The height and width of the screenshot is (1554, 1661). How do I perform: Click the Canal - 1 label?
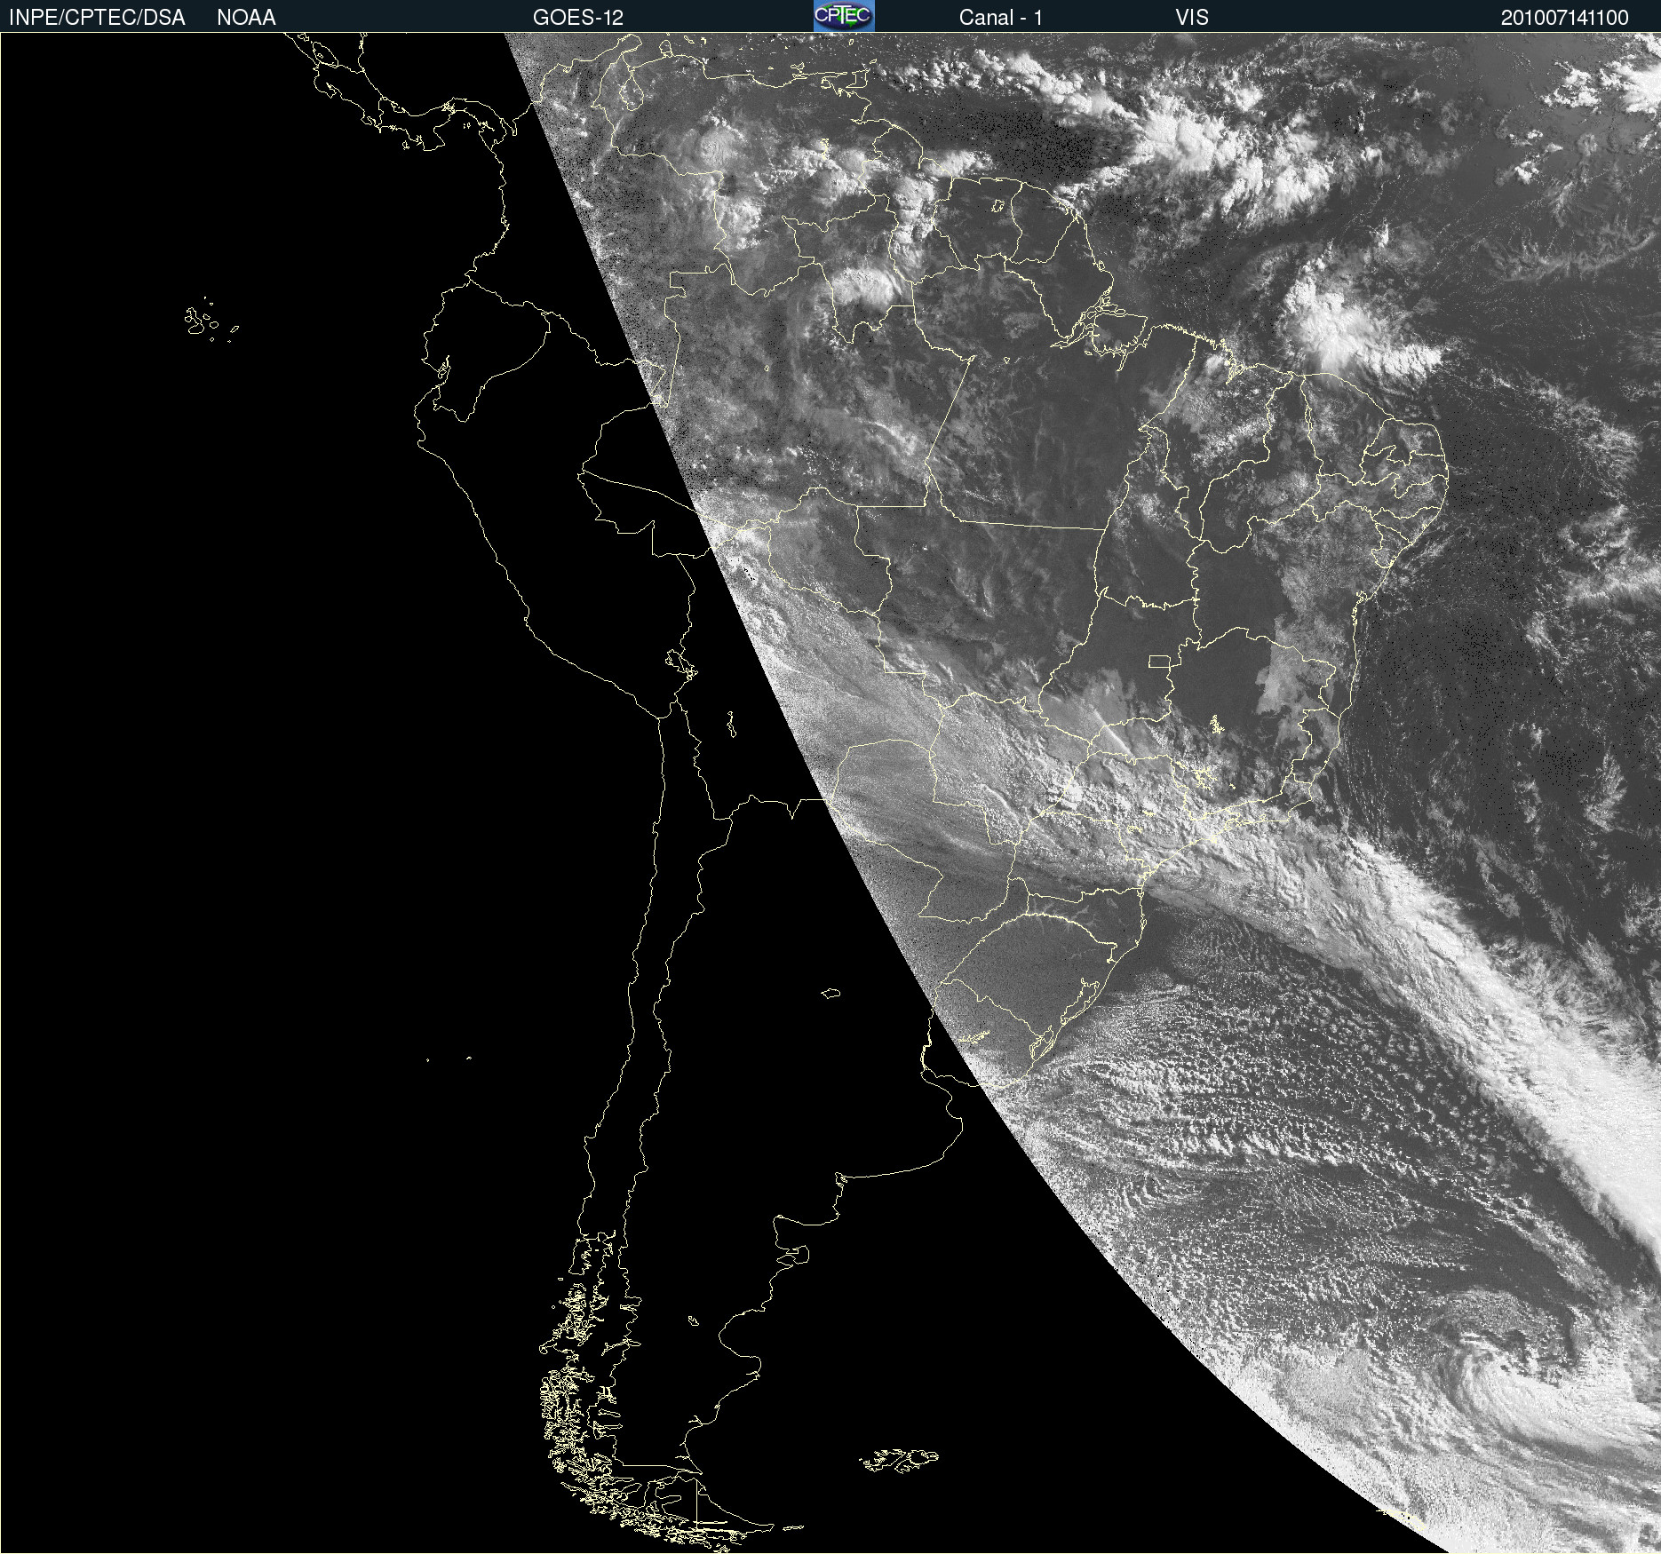click(1001, 18)
